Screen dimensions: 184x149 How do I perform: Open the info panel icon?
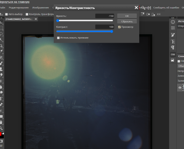[x=173, y=22]
